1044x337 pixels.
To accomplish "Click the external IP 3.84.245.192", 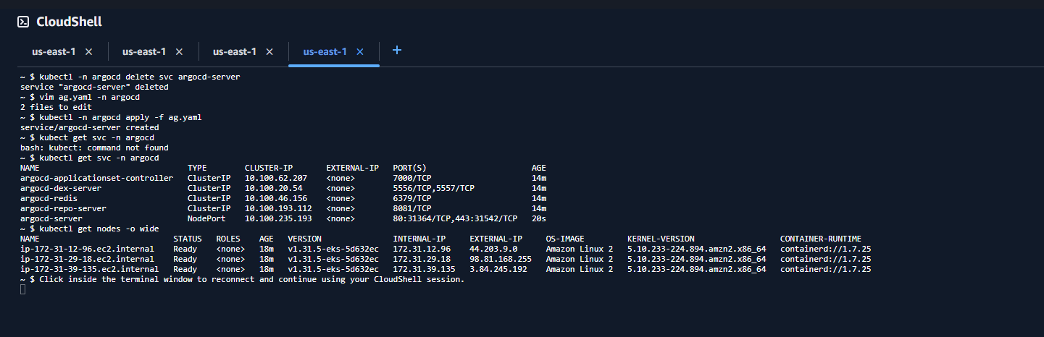I will [x=497, y=269].
